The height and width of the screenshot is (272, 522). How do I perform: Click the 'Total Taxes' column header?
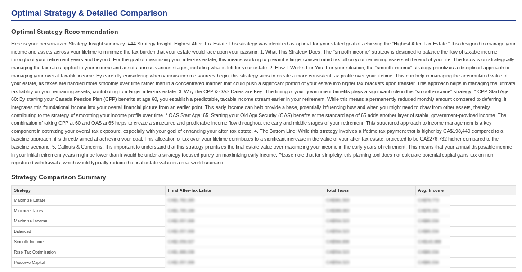click(x=337, y=190)
